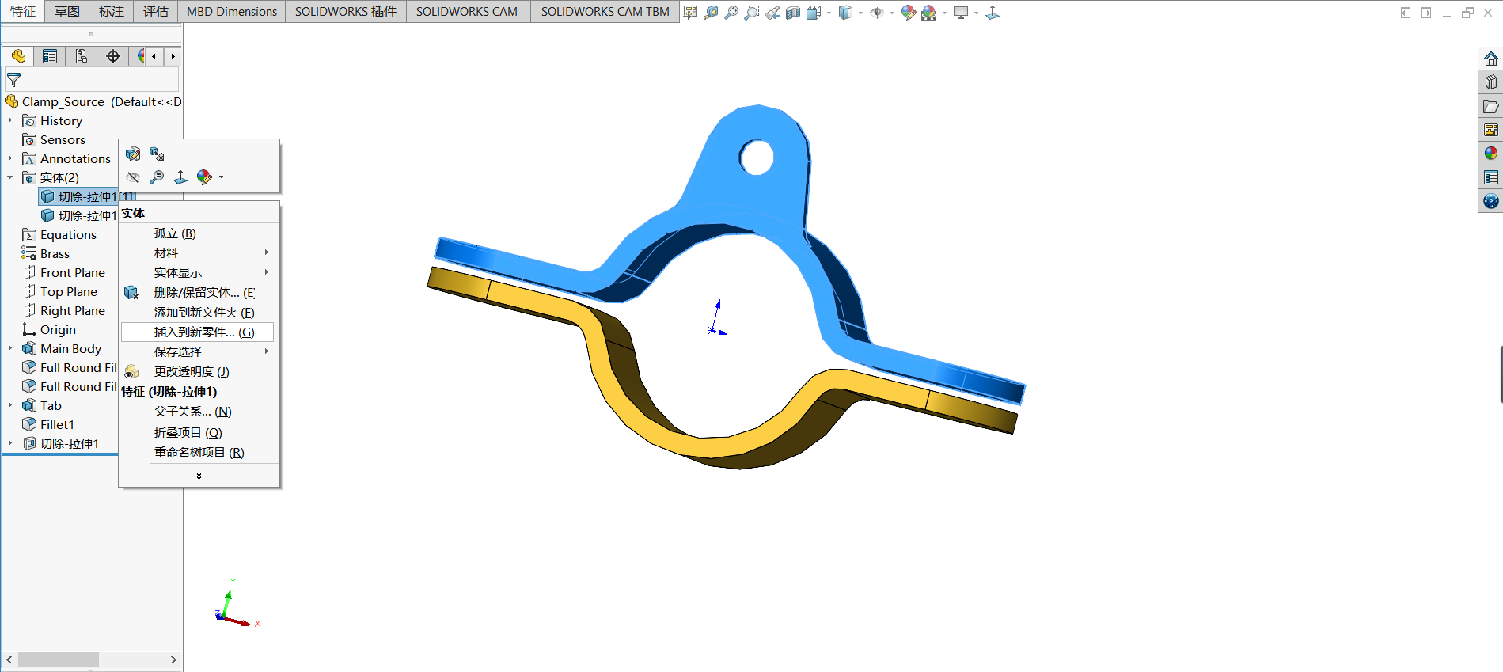Toggle Hide/Show Items eye in toolbar
1503x672 pixels.
[x=876, y=13]
